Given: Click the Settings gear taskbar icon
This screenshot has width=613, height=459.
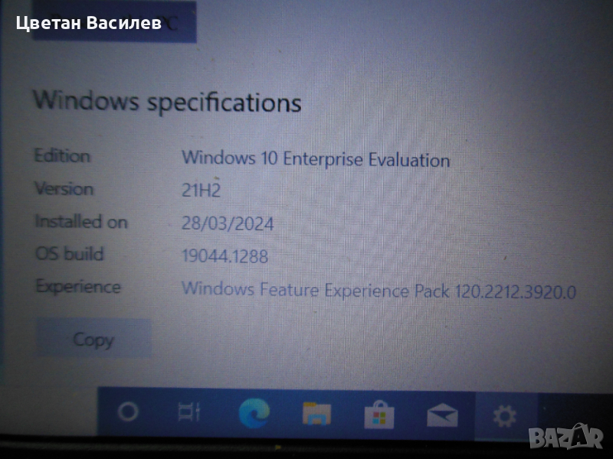Looking at the screenshot, I should [x=504, y=416].
